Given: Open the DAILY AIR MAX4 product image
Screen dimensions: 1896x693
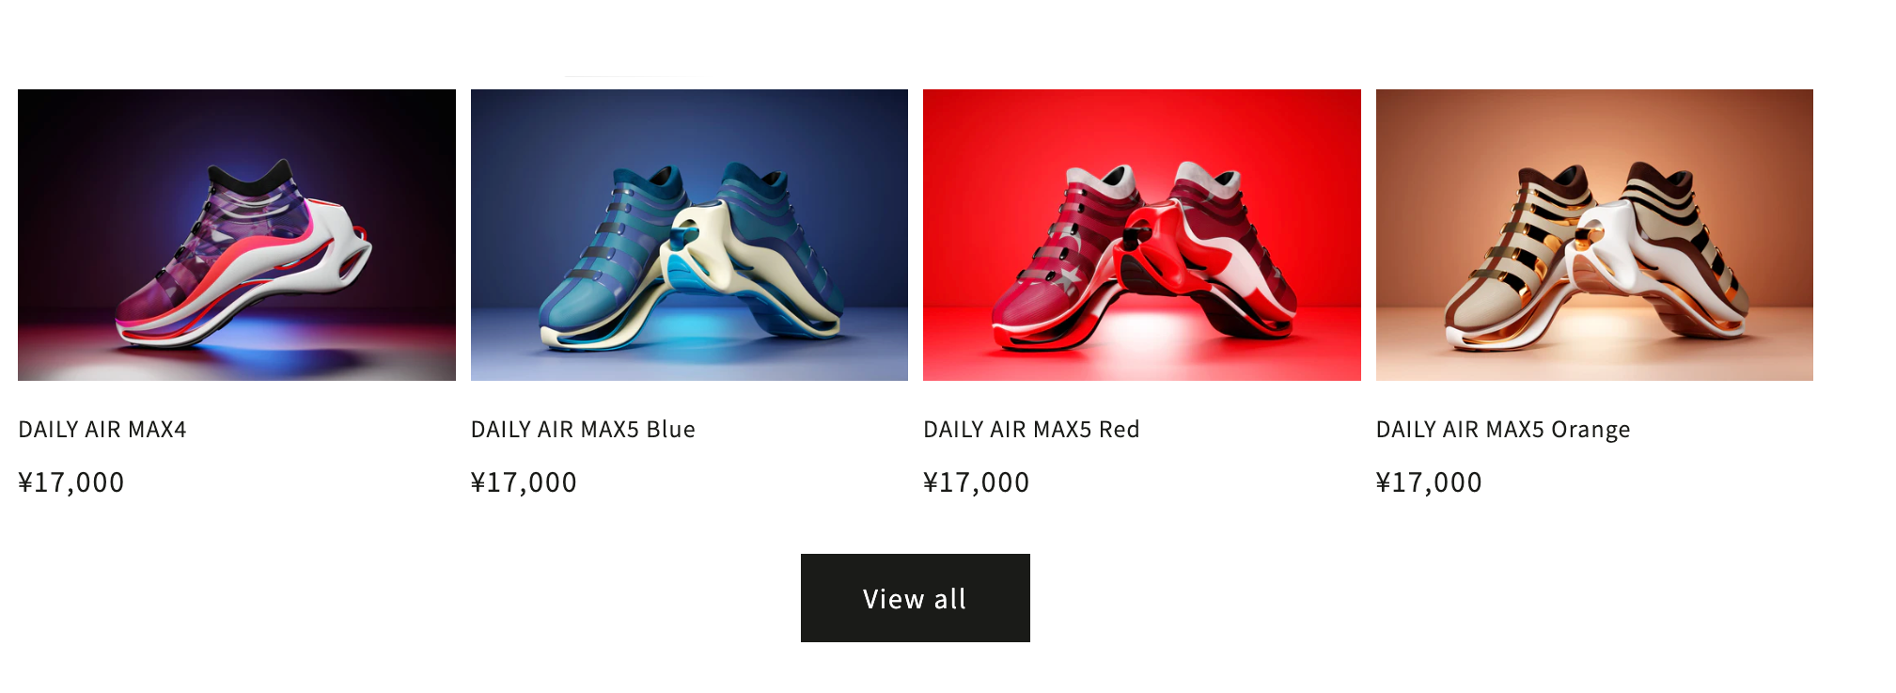Looking at the screenshot, I should (x=236, y=235).
